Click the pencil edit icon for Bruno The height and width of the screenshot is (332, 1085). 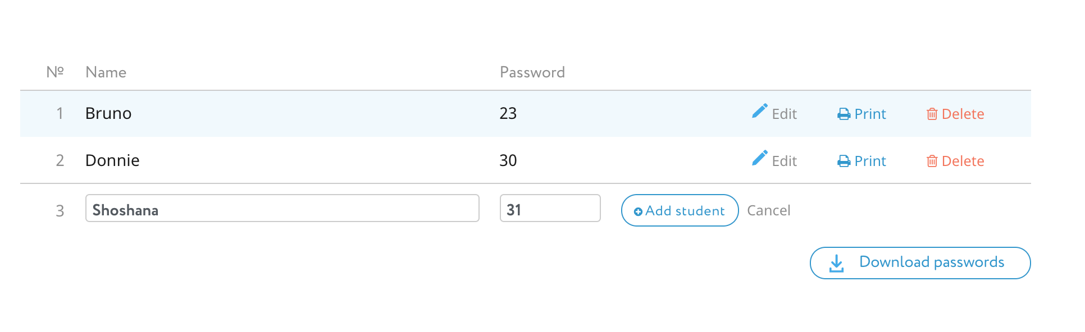[x=759, y=111]
